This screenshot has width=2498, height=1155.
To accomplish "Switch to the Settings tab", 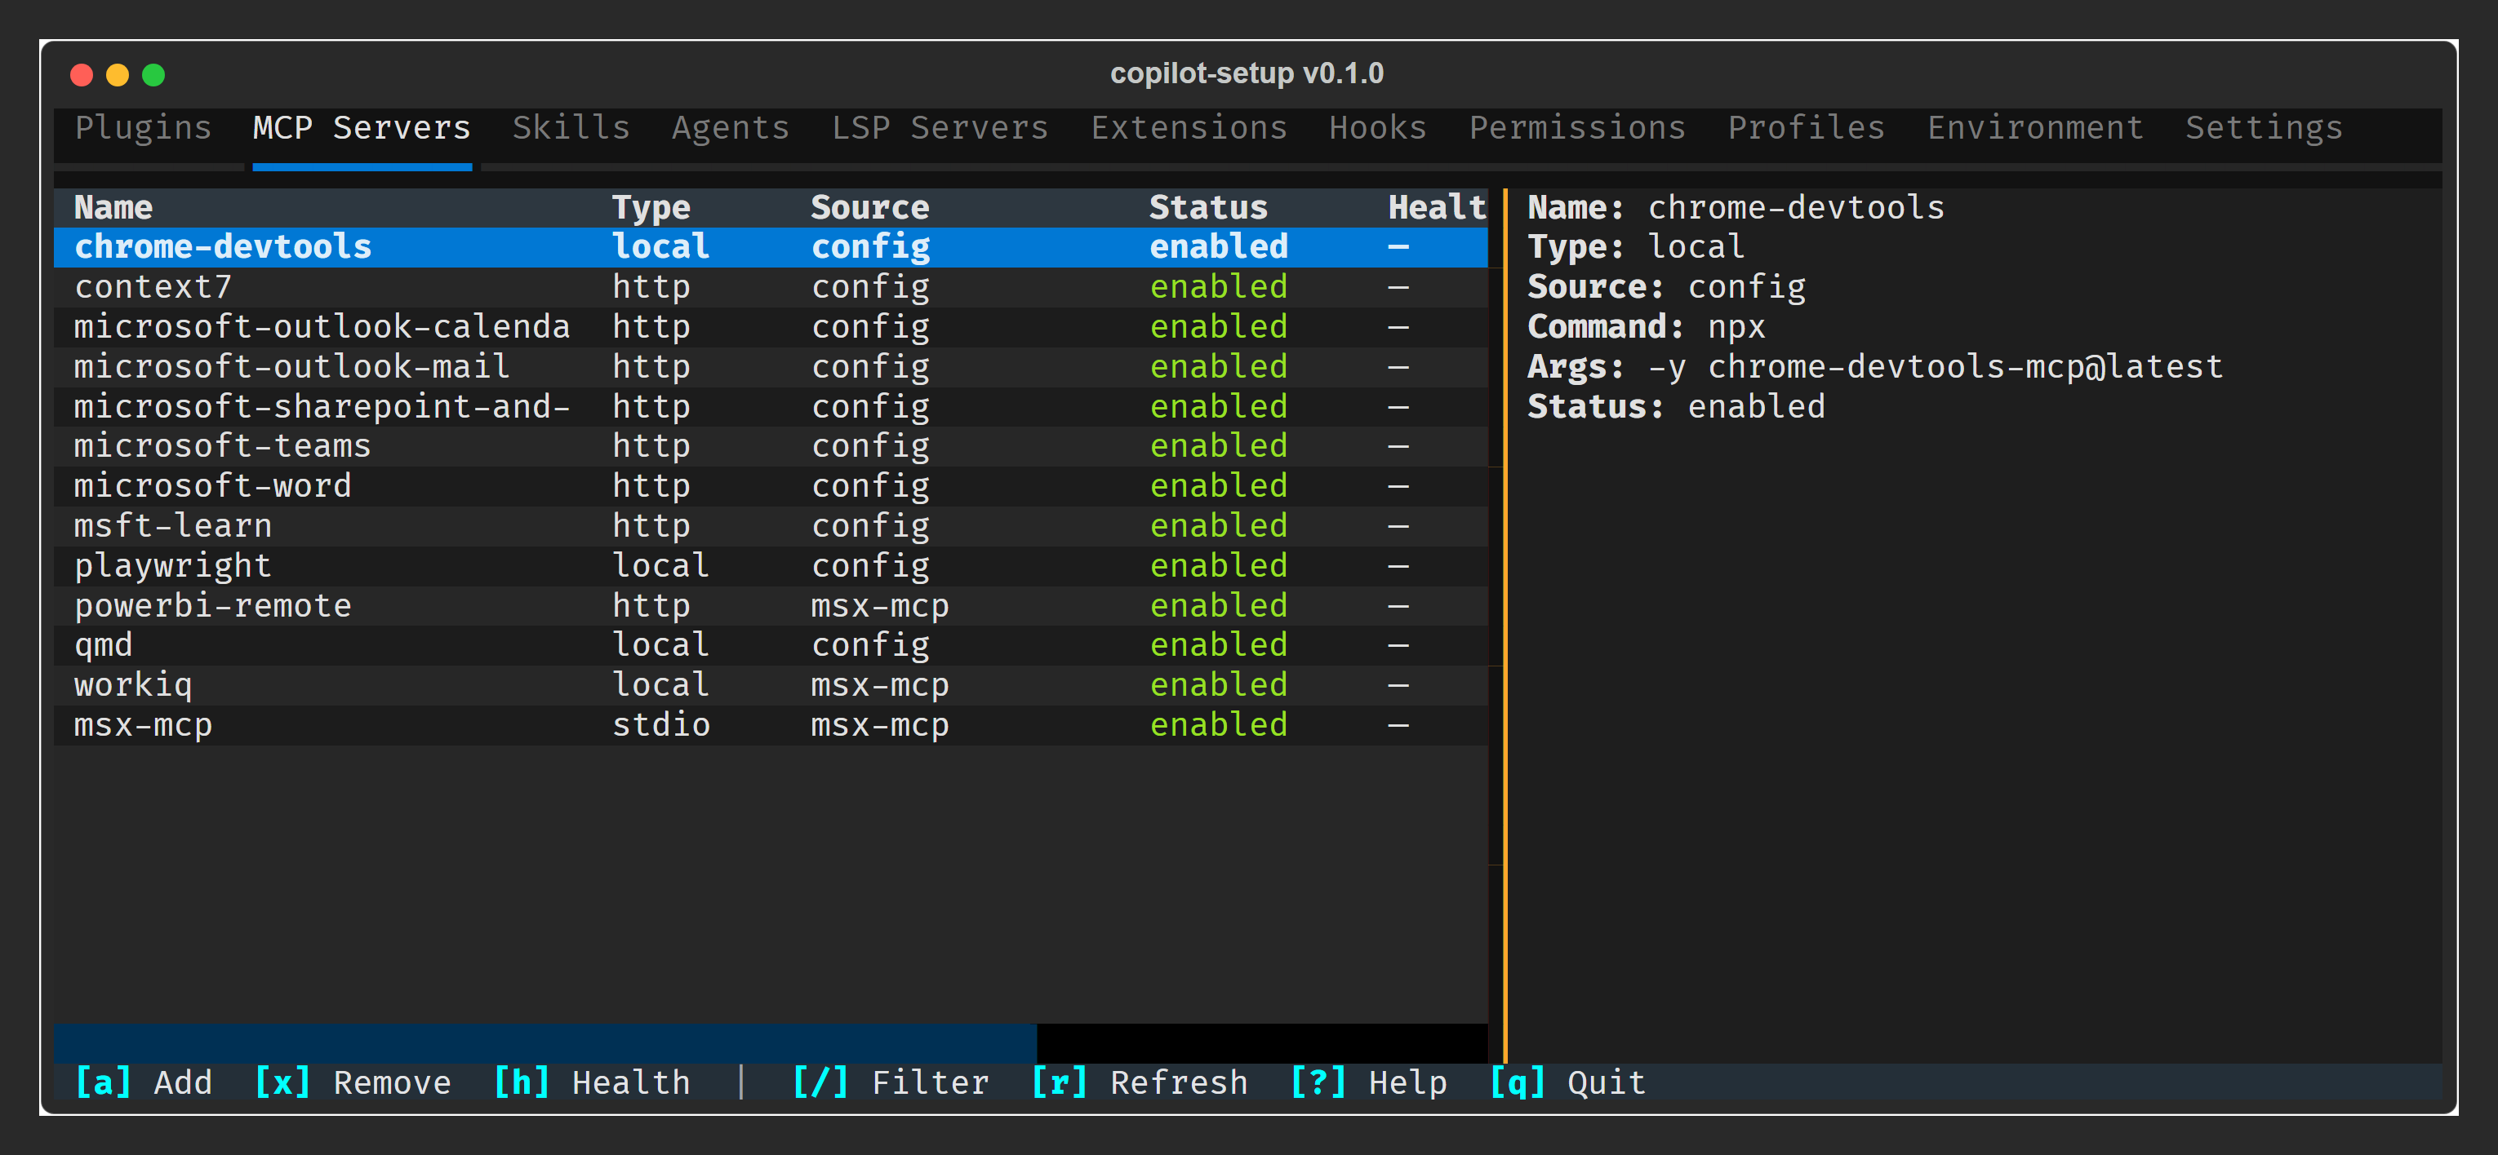I will [x=2264, y=128].
